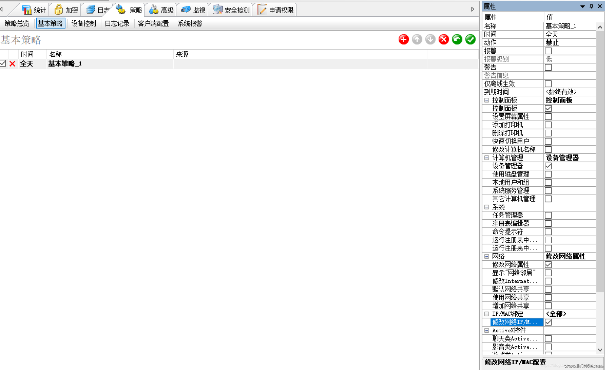Screen dimensions: 605x370
Task: Collapse the 网络 group
Action: tap(487, 256)
